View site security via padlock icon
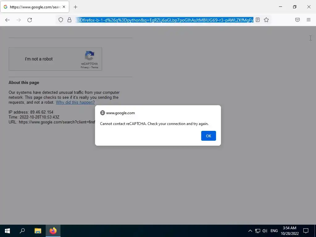 pyautogui.click(x=69, y=20)
